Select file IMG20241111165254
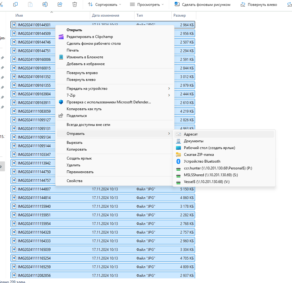 (103, 258)
